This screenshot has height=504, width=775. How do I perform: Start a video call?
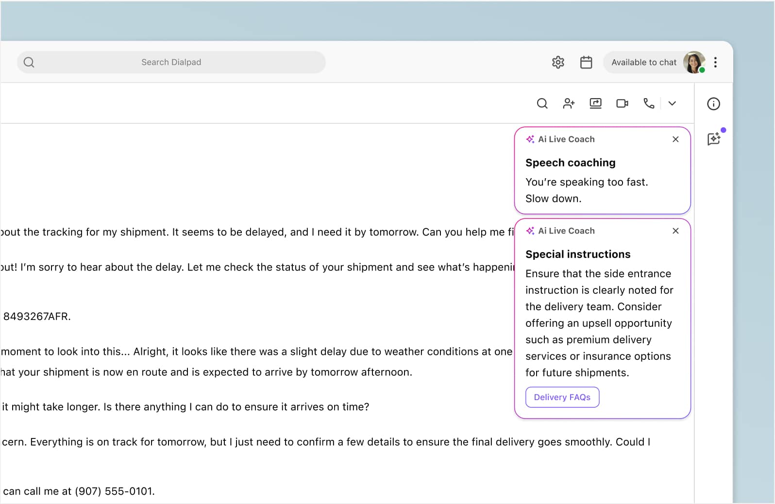click(x=622, y=103)
